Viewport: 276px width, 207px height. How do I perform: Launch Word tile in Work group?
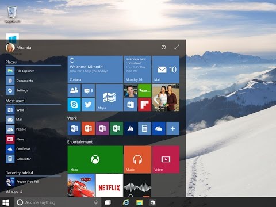pyautogui.click(x=74, y=128)
